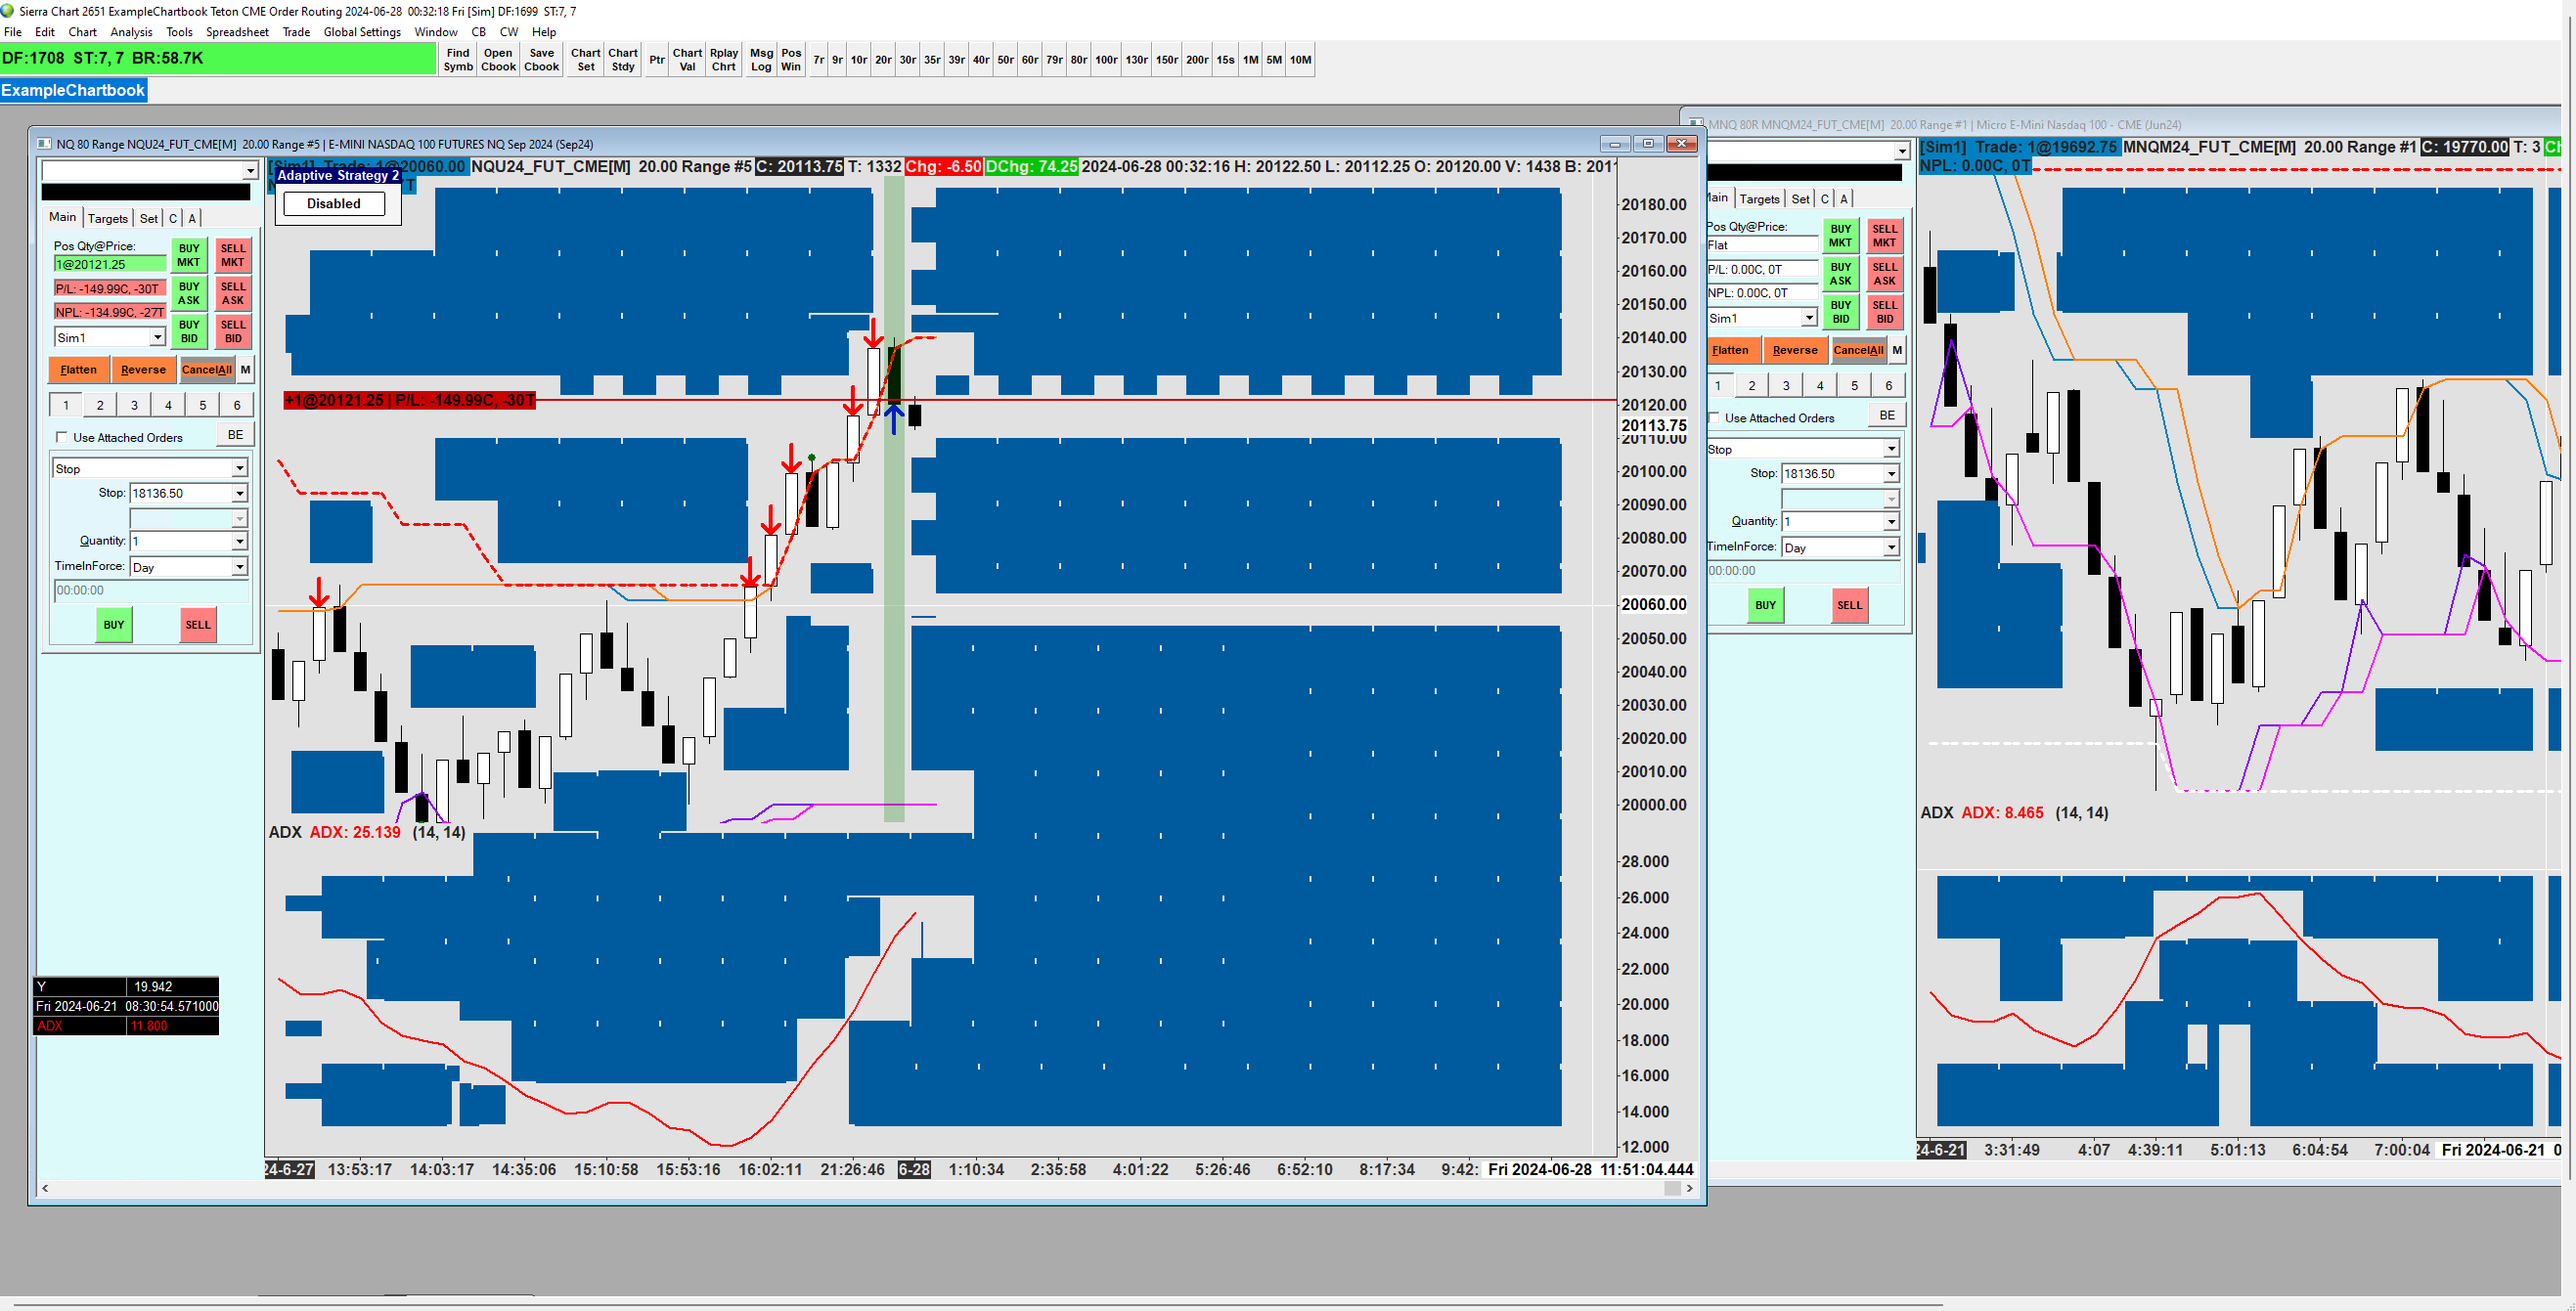Open the TimeInForce Day dropdown in NQ panel
Screen dimensions: 2576x1311
(x=240, y=567)
